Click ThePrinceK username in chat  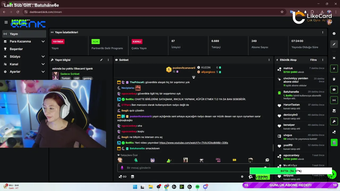pyautogui.click(x=137, y=82)
